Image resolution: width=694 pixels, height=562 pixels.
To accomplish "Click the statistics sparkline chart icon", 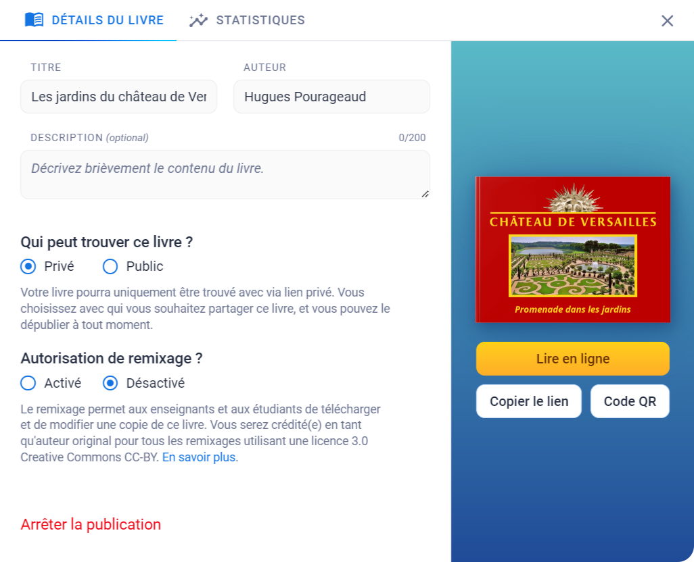I will click(x=198, y=20).
